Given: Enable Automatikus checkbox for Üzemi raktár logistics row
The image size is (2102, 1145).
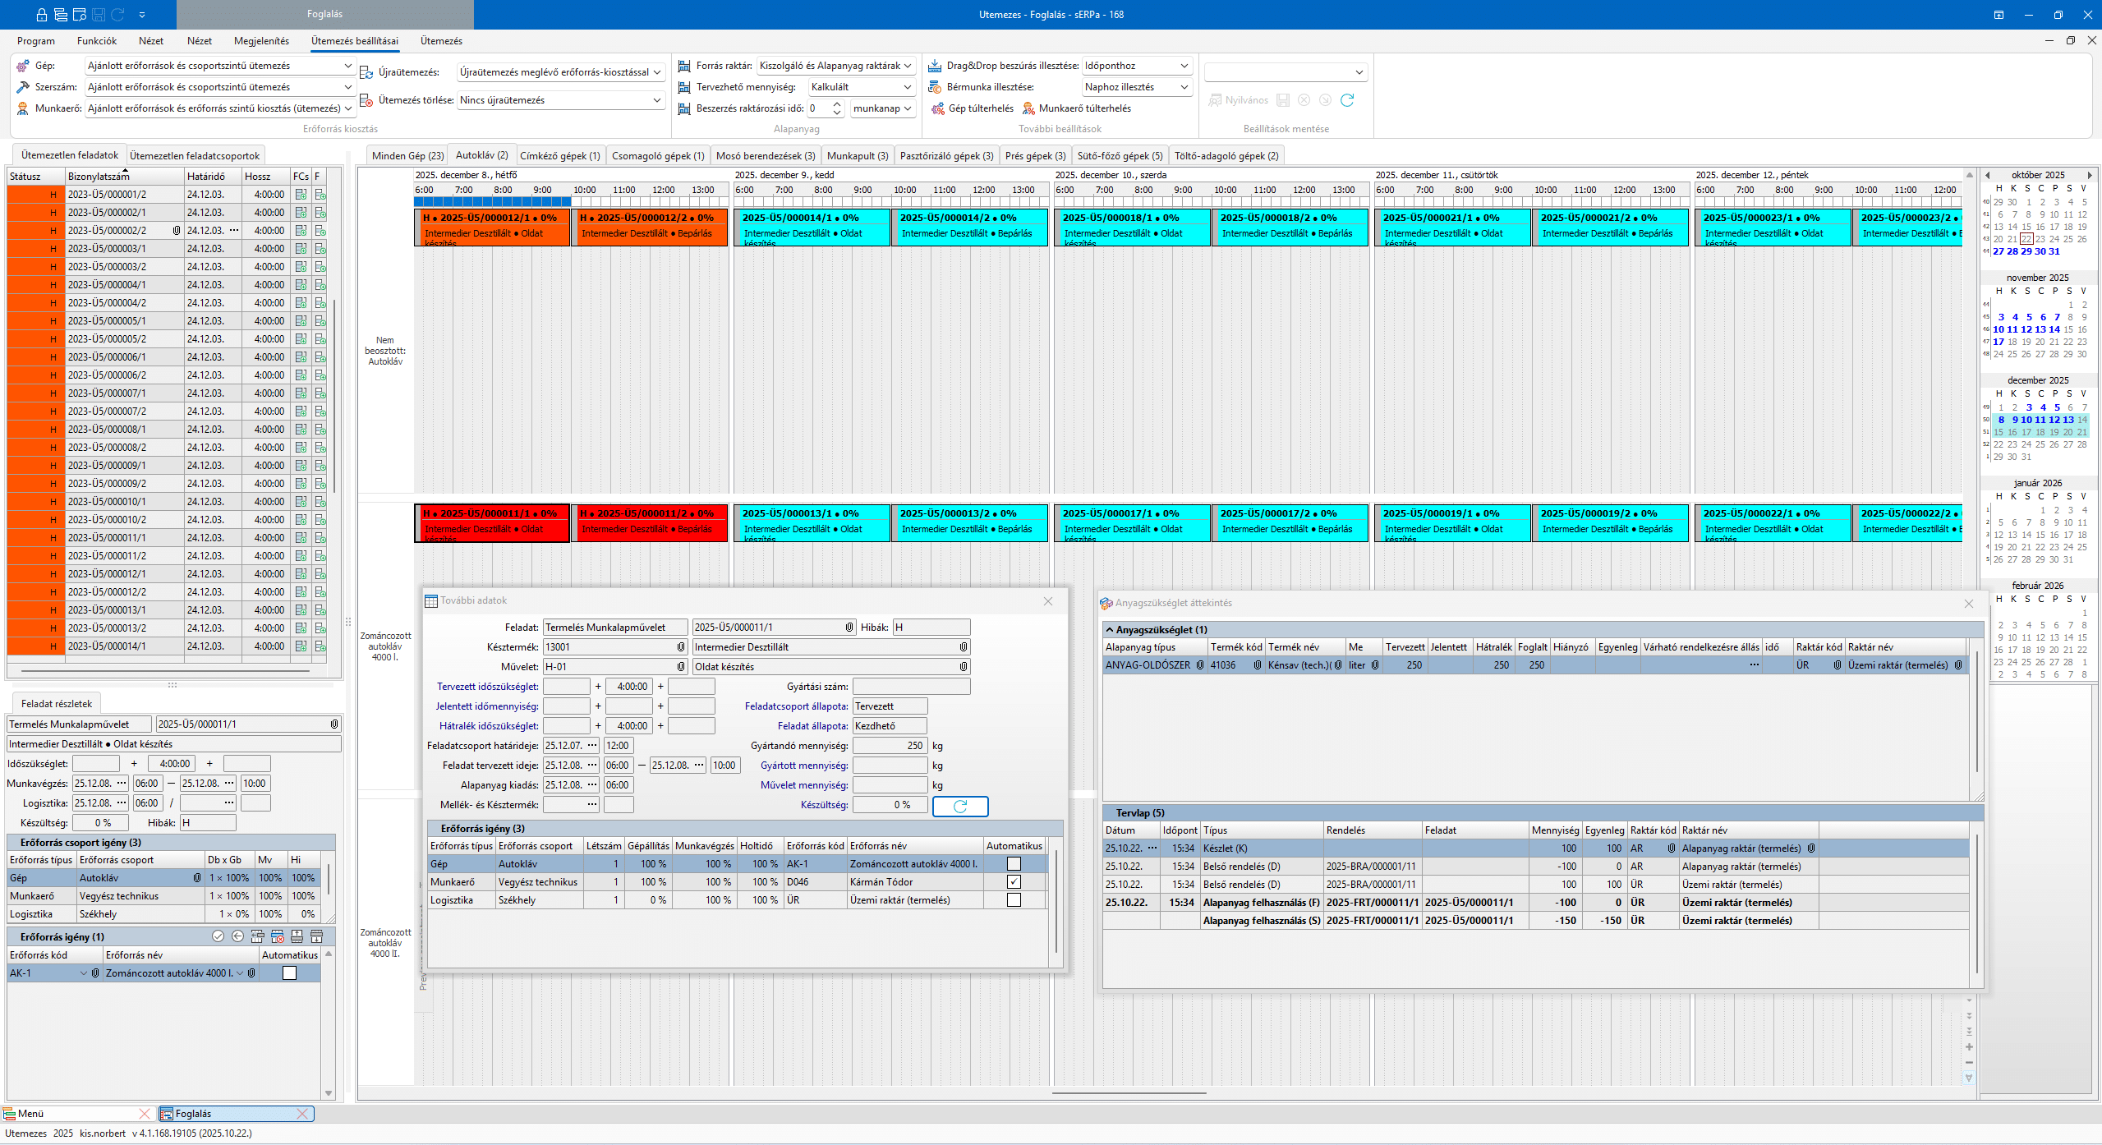Looking at the screenshot, I should click(x=1014, y=900).
